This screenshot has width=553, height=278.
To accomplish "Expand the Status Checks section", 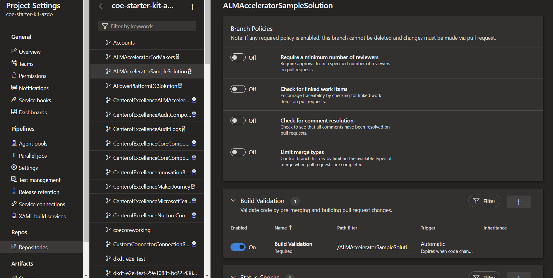I will point(233,276).
